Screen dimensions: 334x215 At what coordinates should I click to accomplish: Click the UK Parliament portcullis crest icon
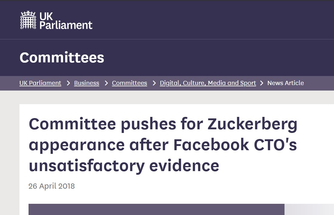(28, 20)
